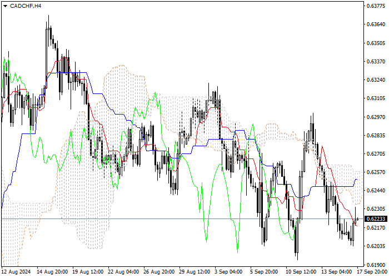This screenshot has width=389, height=278.
Task: Pick the 0.62035 price axis label
Action: tap(376, 246)
